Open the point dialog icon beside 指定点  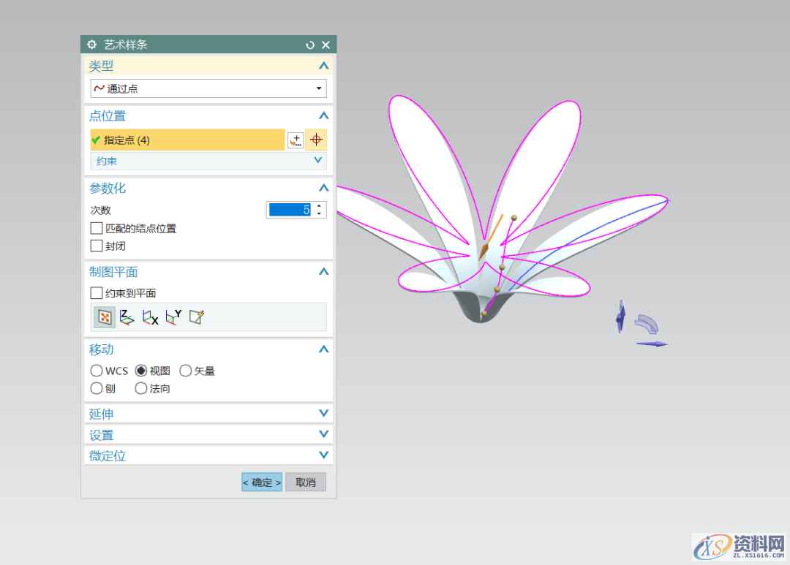pyautogui.click(x=295, y=140)
